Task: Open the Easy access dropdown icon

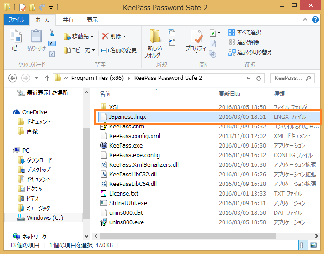Action: (173, 42)
